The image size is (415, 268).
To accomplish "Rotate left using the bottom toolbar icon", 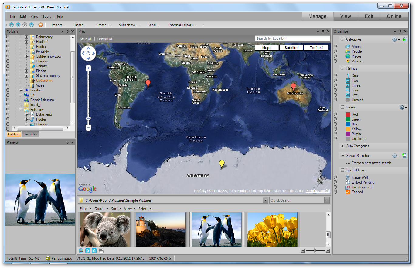I will (87, 251).
